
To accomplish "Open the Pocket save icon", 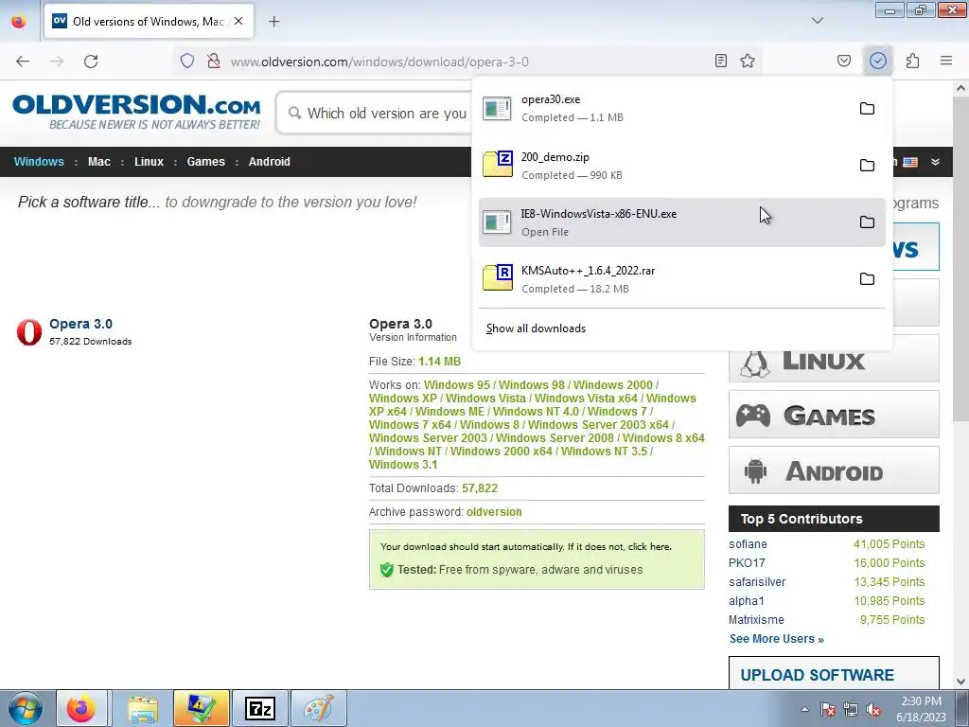I will click(x=844, y=61).
